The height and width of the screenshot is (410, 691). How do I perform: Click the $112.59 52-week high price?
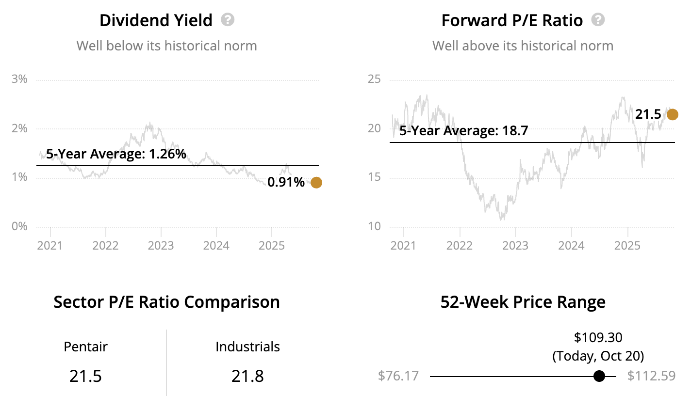(651, 376)
